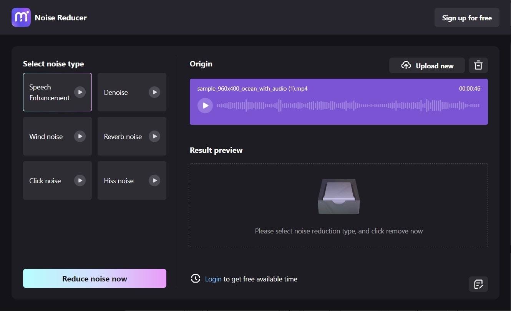This screenshot has height=311, width=511.
Task: Open the feedback note icon bottom right
Action: pyautogui.click(x=478, y=284)
